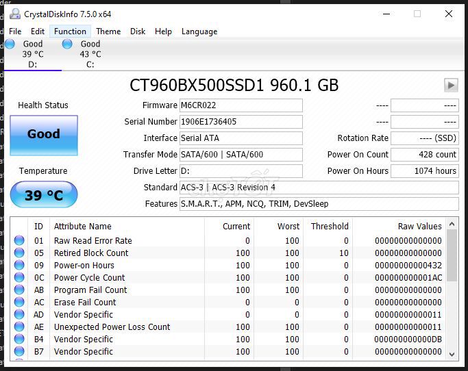Click the attribute list scroll up arrow

(452, 224)
